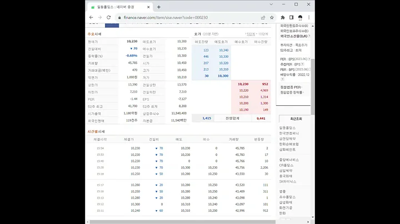Screen dimensions: 400x224
Task: Click the 매도잔량 order book header
Action: click(x=202, y=42)
